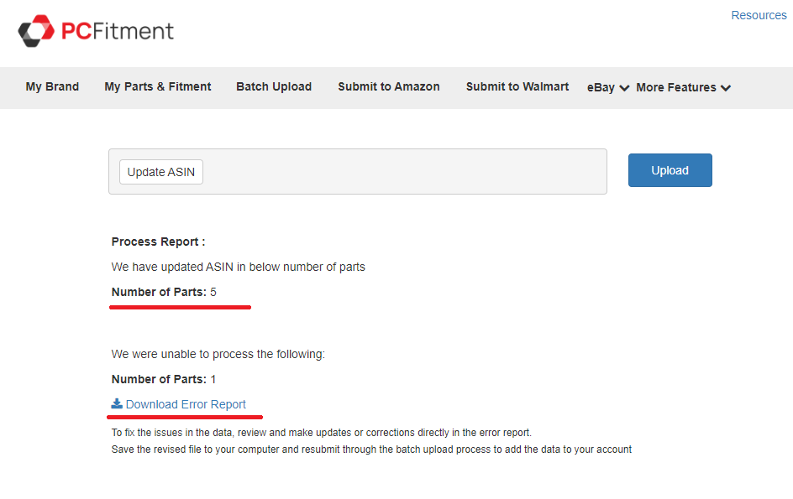Open the Download Error Report link
Screen dimensions: 793x499
pos(186,404)
